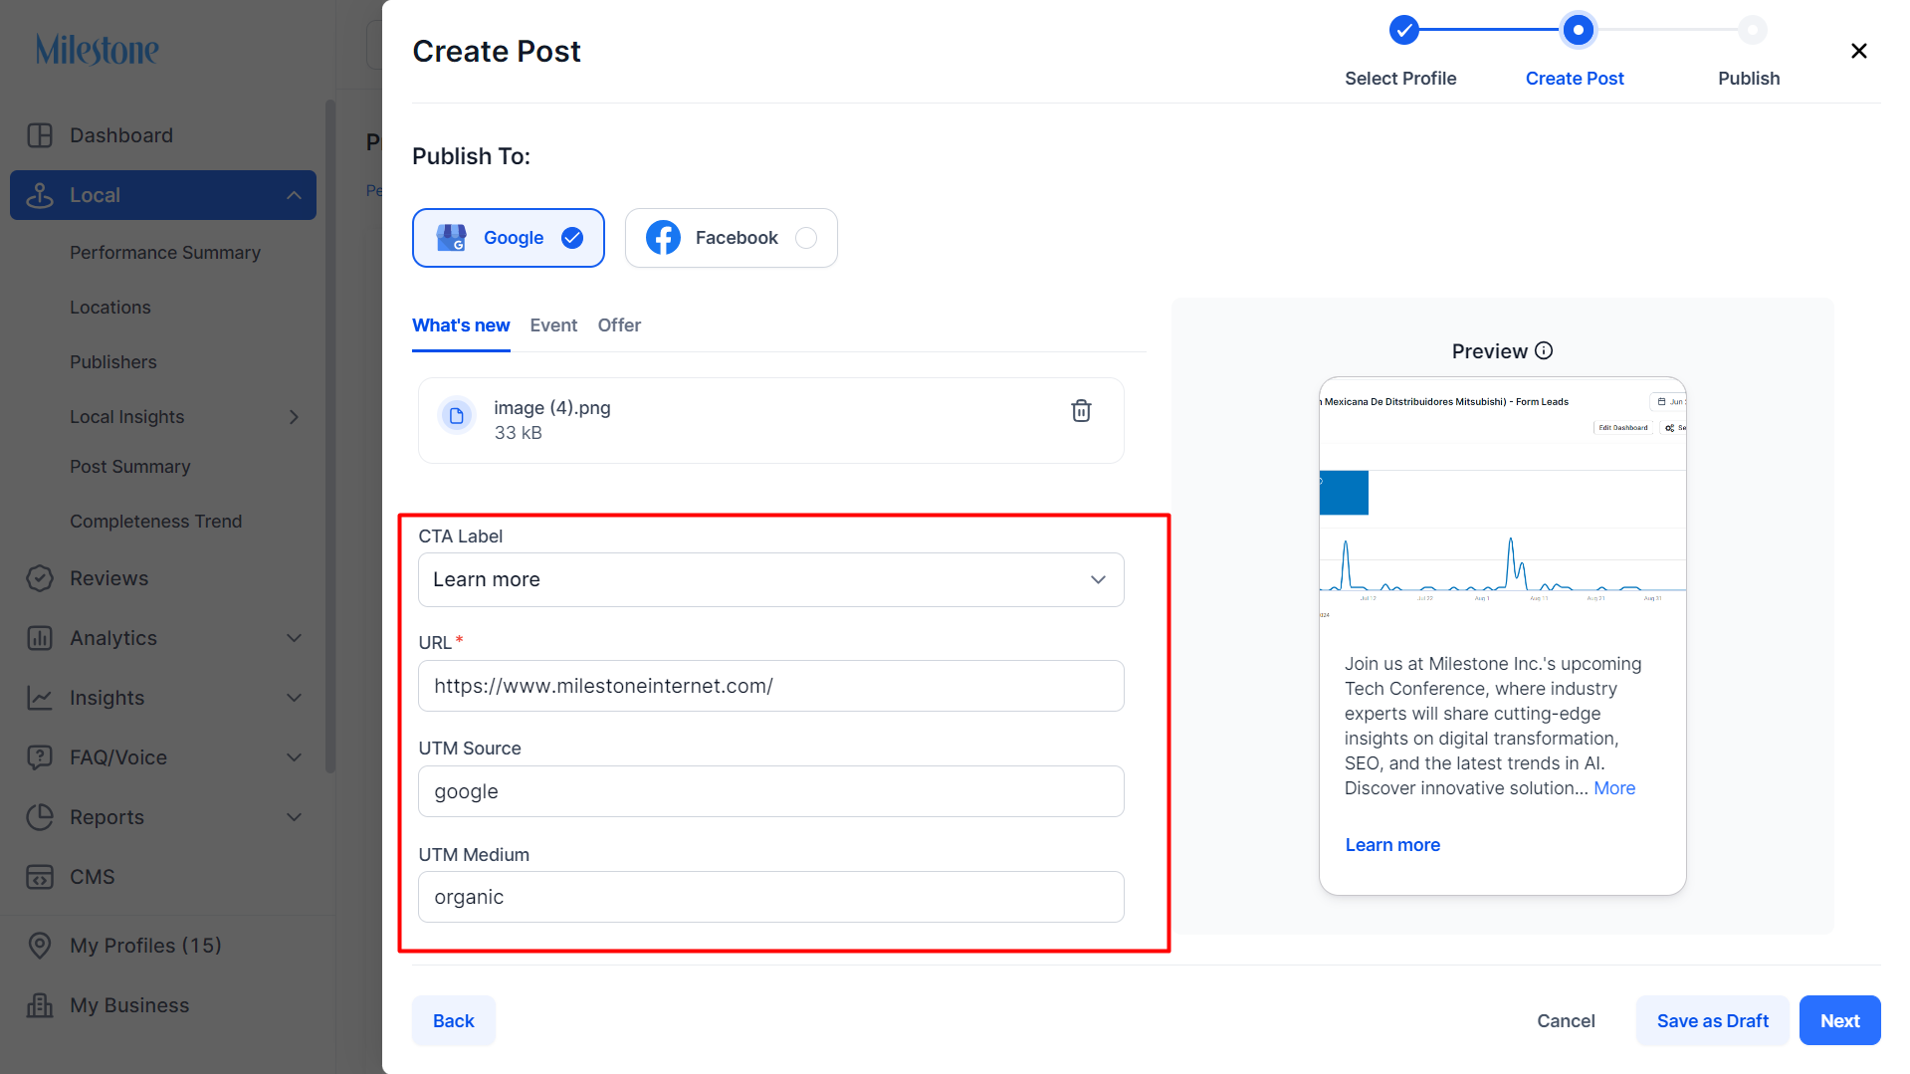Click the Dashboard icon in sidebar
Image resolution: width=1910 pixels, height=1074 pixels.
pyautogui.click(x=40, y=135)
